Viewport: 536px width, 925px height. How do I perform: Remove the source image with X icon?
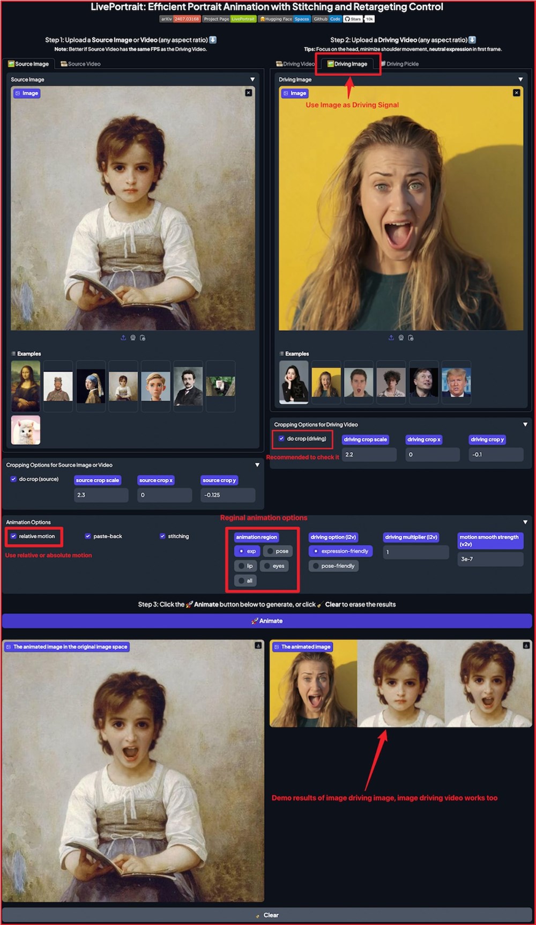point(248,93)
